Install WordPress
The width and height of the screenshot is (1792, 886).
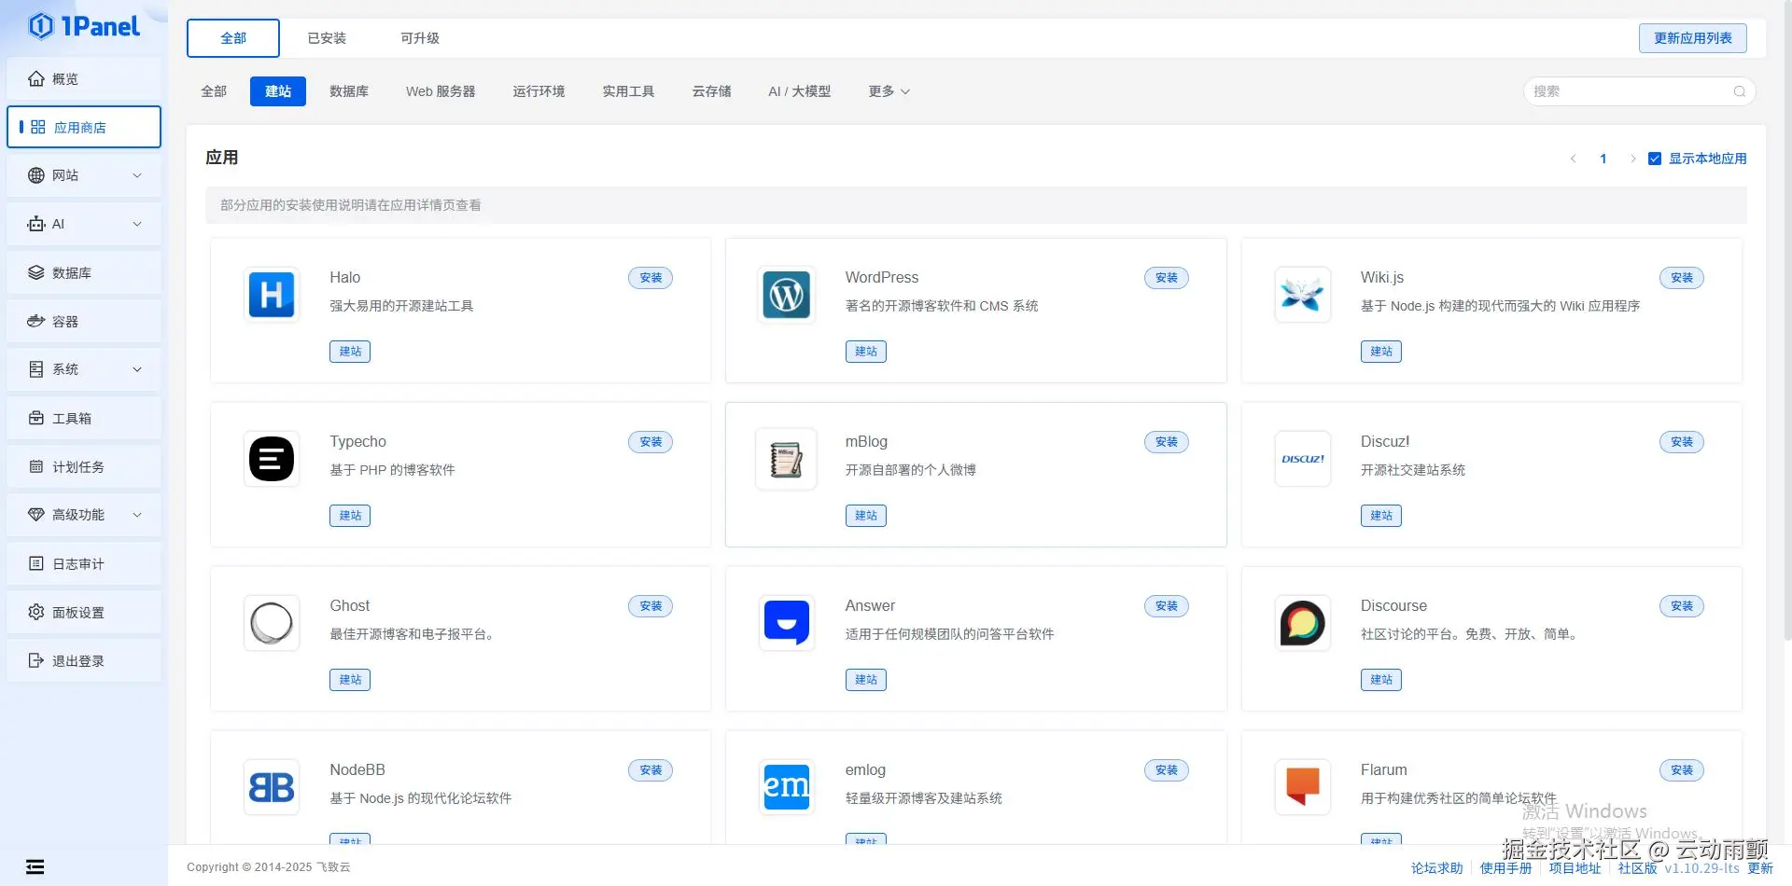pyautogui.click(x=1167, y=278)
